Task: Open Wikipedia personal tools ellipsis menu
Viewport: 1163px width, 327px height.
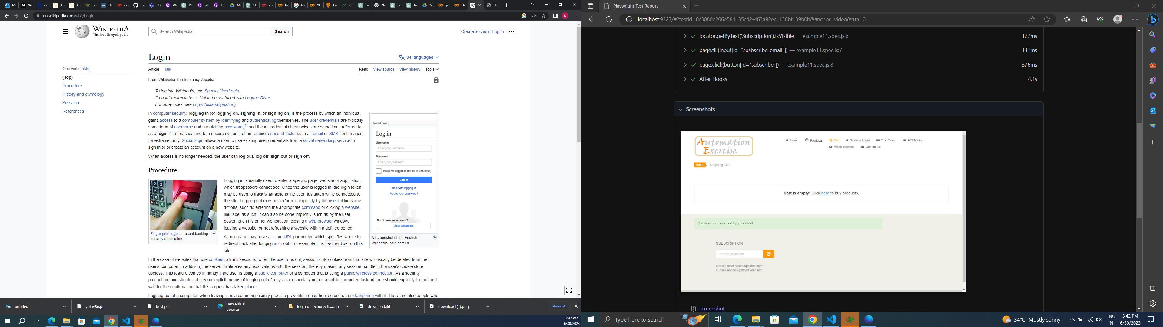Action: tap(511, 31)
